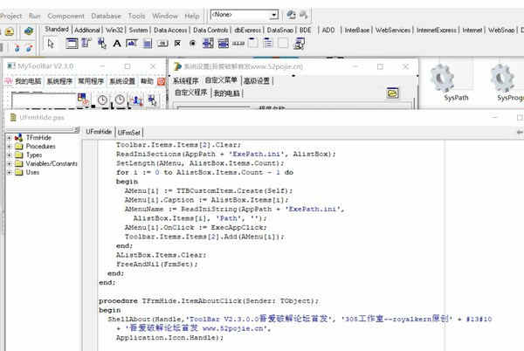Select the Label component (letter A)
This screenshot has height=351, width=524.
pos(117,44)
